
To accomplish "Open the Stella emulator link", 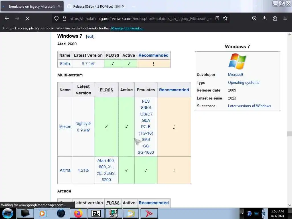I will 65,64.
